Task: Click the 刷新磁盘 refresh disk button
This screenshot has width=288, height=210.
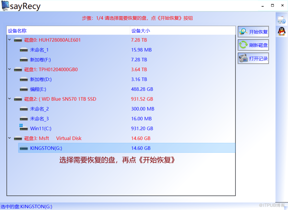Action: [253, 45]
